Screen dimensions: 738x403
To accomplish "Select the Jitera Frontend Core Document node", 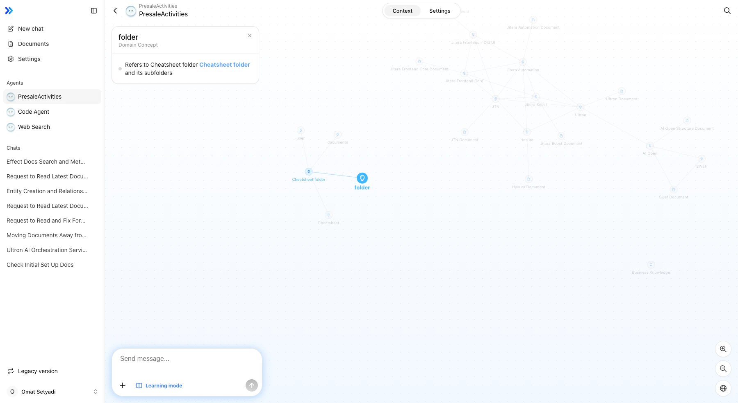I will 419,61.
